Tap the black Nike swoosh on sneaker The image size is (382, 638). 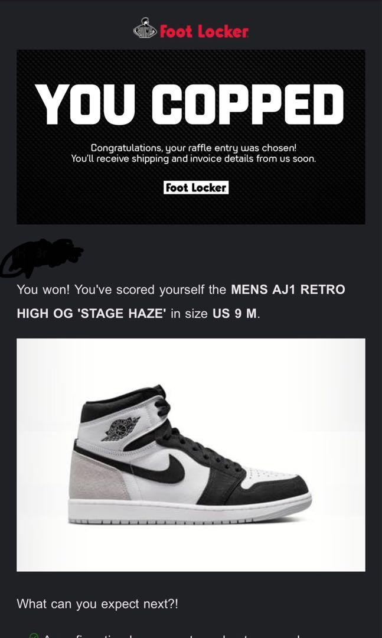(159, 467)
